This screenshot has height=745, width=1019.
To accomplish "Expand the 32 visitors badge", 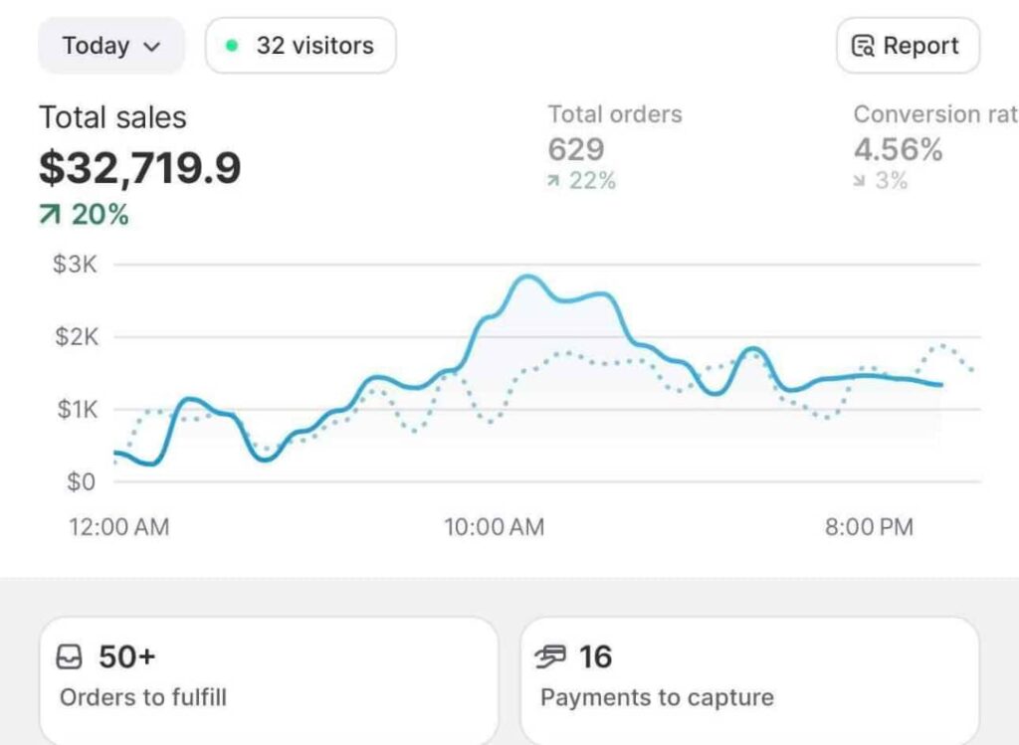I will (300, 45).
